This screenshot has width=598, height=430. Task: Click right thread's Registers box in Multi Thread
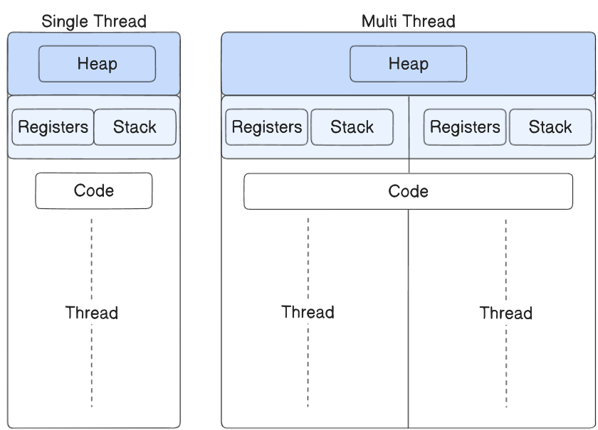[465, 127]
